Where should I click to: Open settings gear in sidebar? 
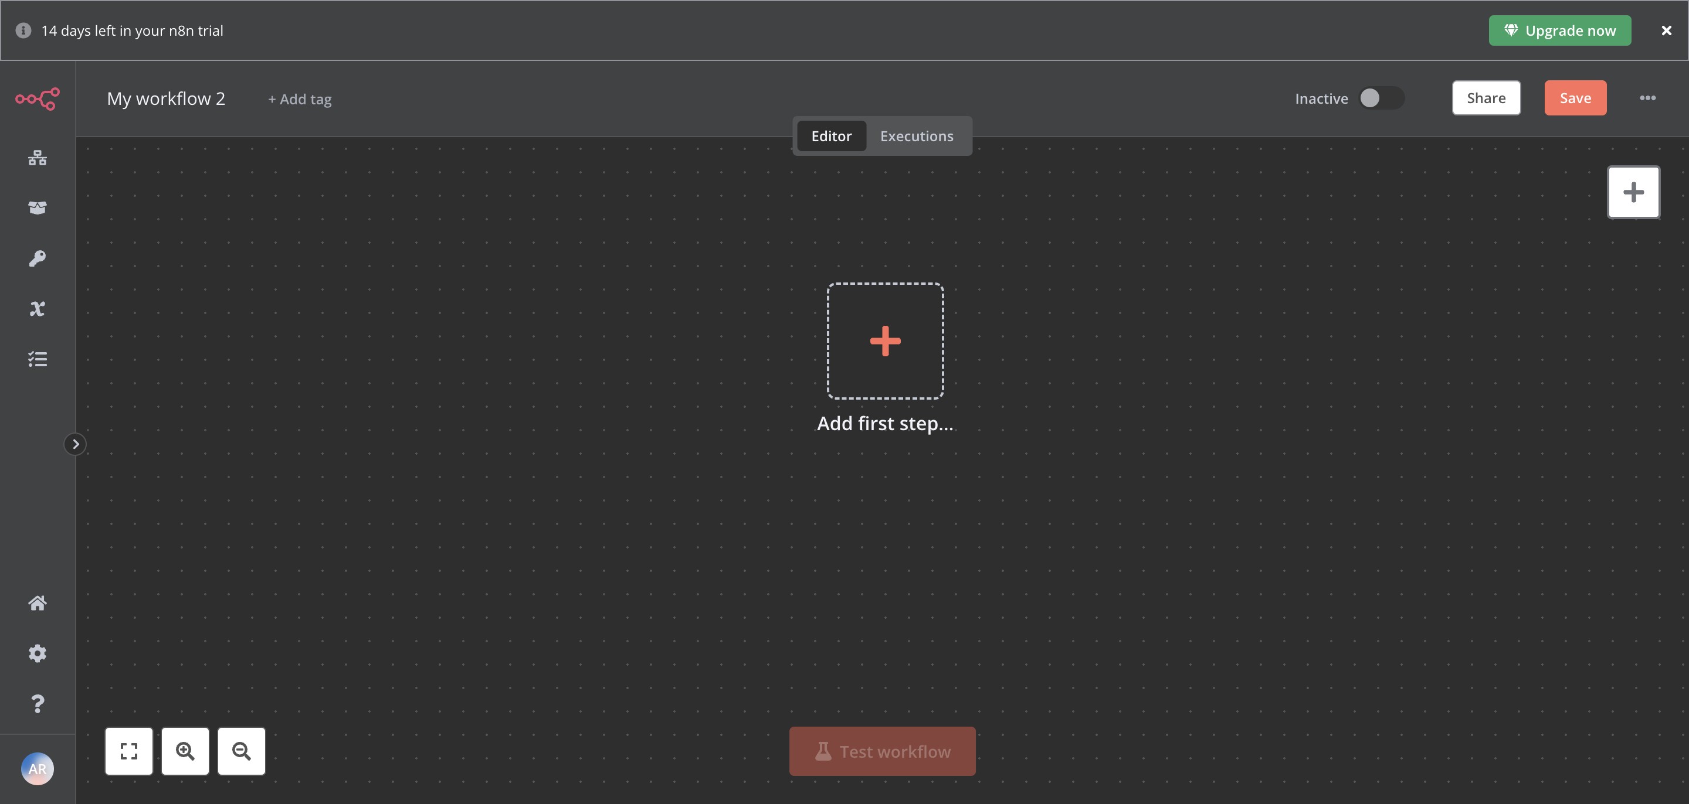pos(38,653)
